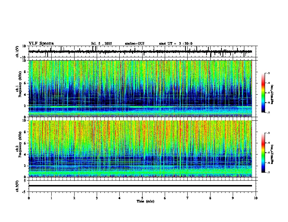288x222 pixels.
Task: Select the "start UT = 3:30:0" header text
Action: point(176,44)
